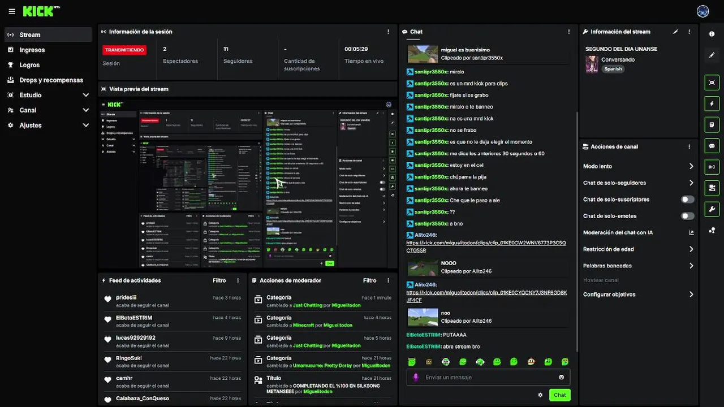Toggle Chat de solo-emotes switch
This screenshot has height=407, width=724.
point(687,216)
